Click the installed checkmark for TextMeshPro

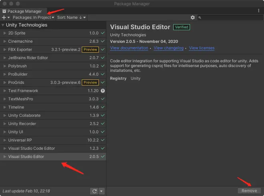click(x=103, y=99)
